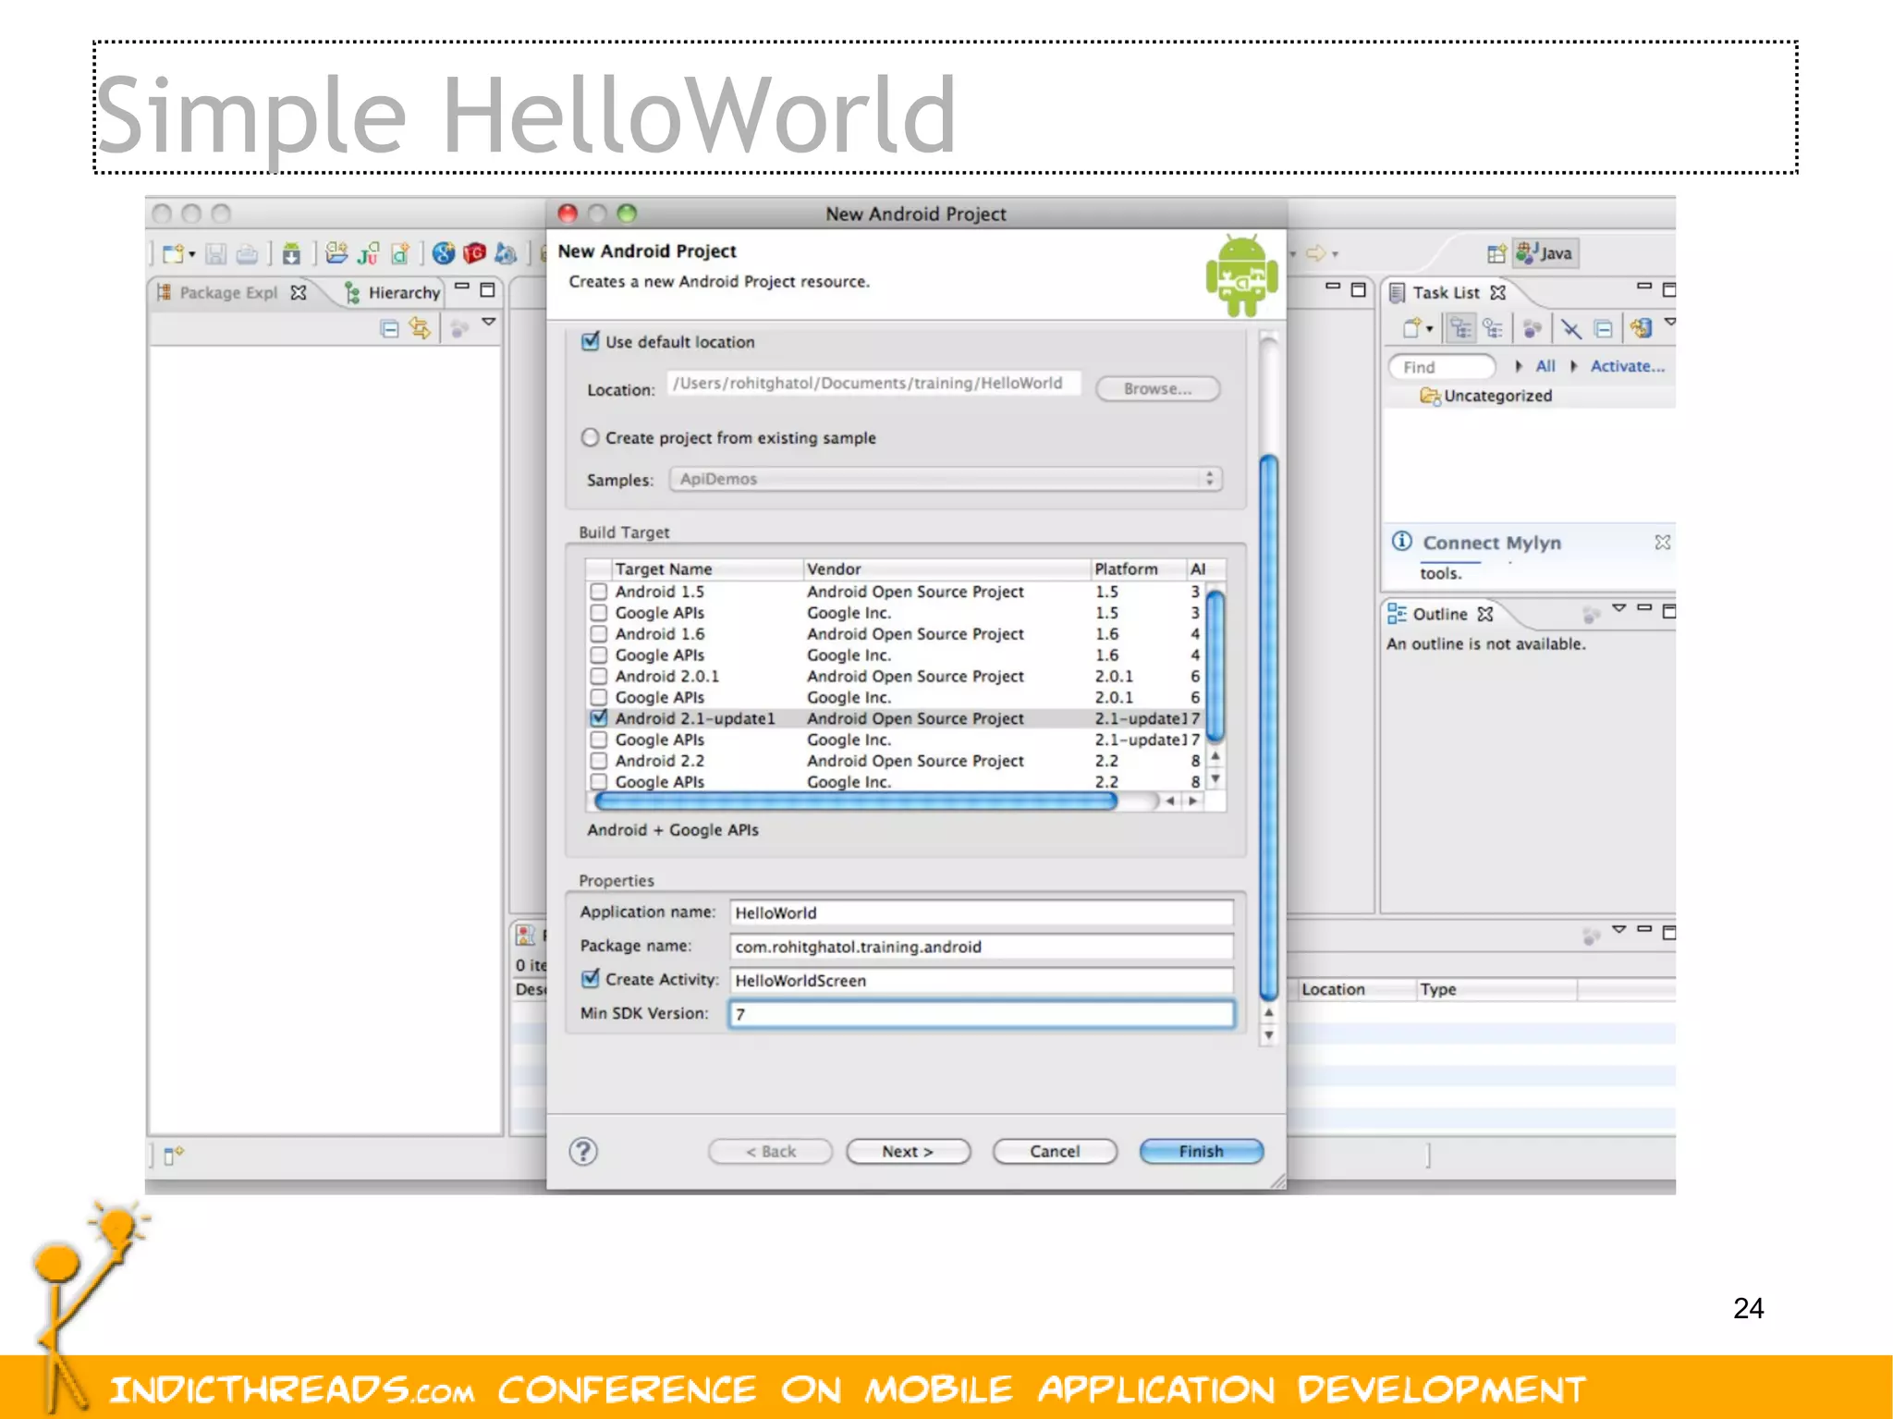
Task: Uncheck the Android 2.1-update1 target checkbox
Action: tap(598, 717)
